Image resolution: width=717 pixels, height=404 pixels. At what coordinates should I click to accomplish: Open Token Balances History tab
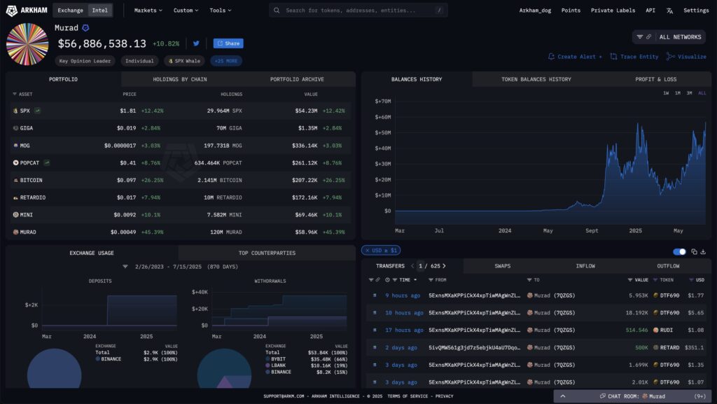point(536,79)
